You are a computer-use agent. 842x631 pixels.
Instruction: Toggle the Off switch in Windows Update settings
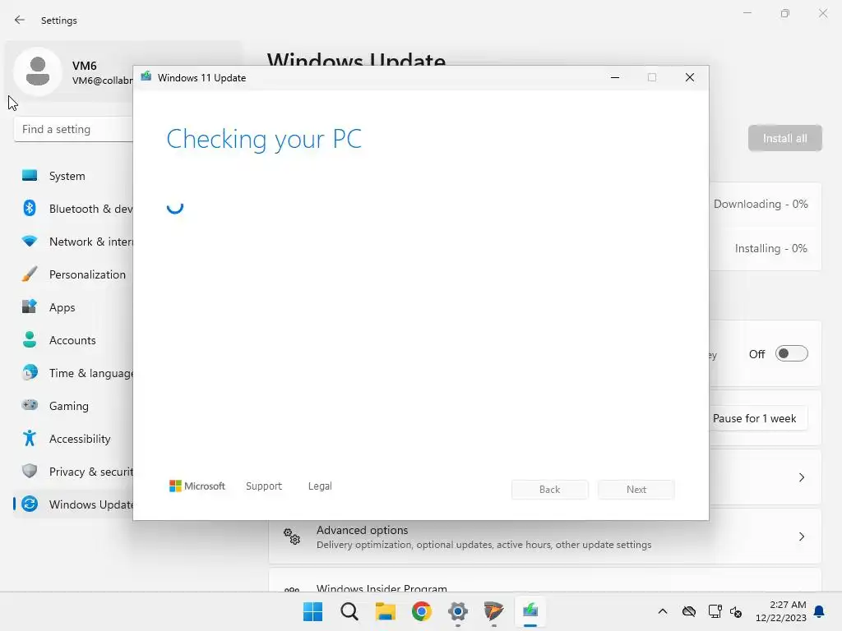[791, 353]
